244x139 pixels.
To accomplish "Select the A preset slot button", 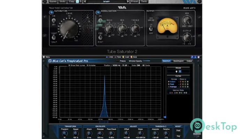I will coord(77,1).
